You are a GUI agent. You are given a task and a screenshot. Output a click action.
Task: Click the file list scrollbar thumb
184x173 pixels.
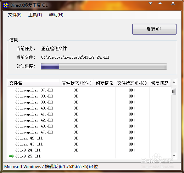pyautogui.click(x=173, y=91)
